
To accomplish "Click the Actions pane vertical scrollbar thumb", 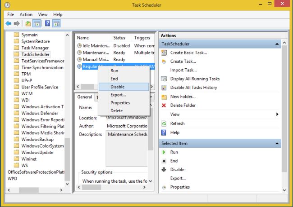I will point(284,109).
